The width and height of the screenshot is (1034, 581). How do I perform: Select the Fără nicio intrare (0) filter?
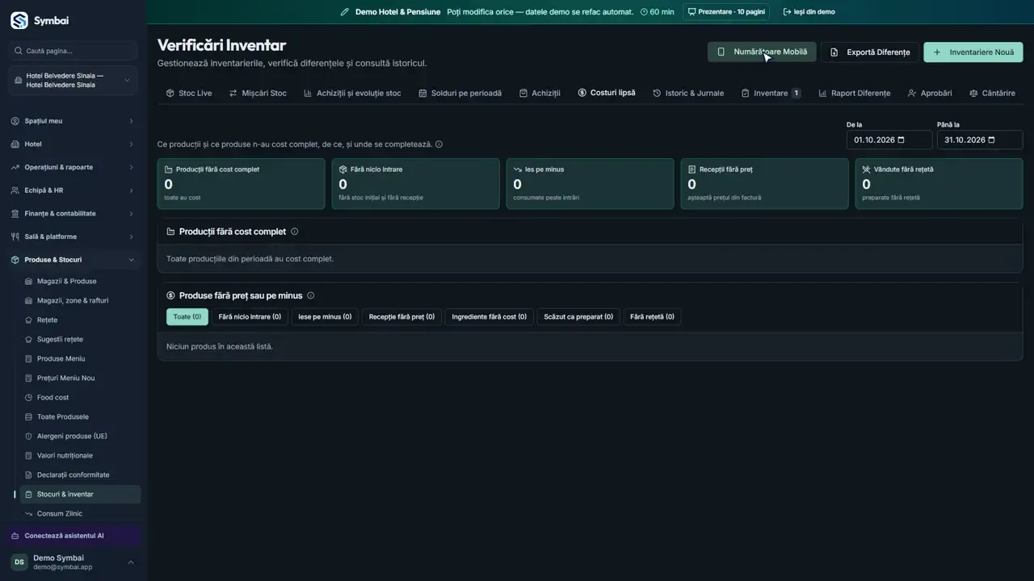pyautogui.click(x=250, y=317)
